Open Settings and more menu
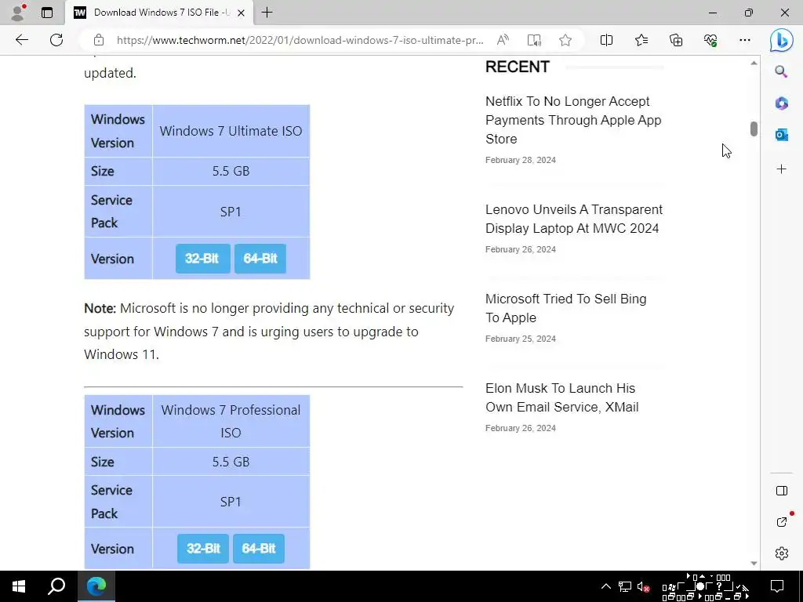Screen dimensions: 803x602 745,40
